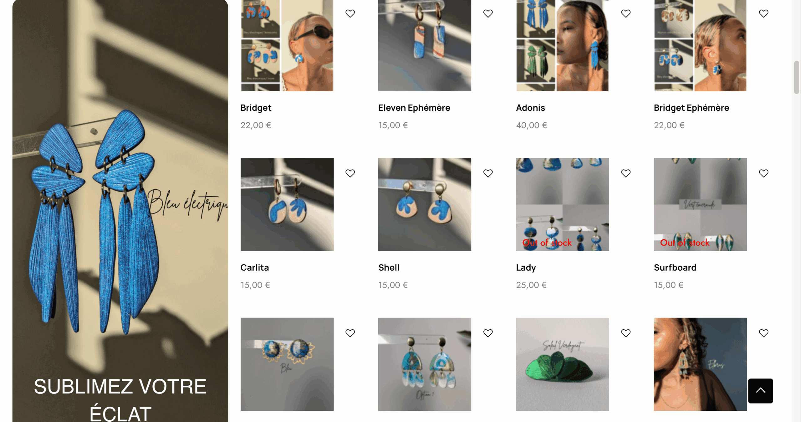Heart the teal Option 1 dangle earrings

pos(488,333)
